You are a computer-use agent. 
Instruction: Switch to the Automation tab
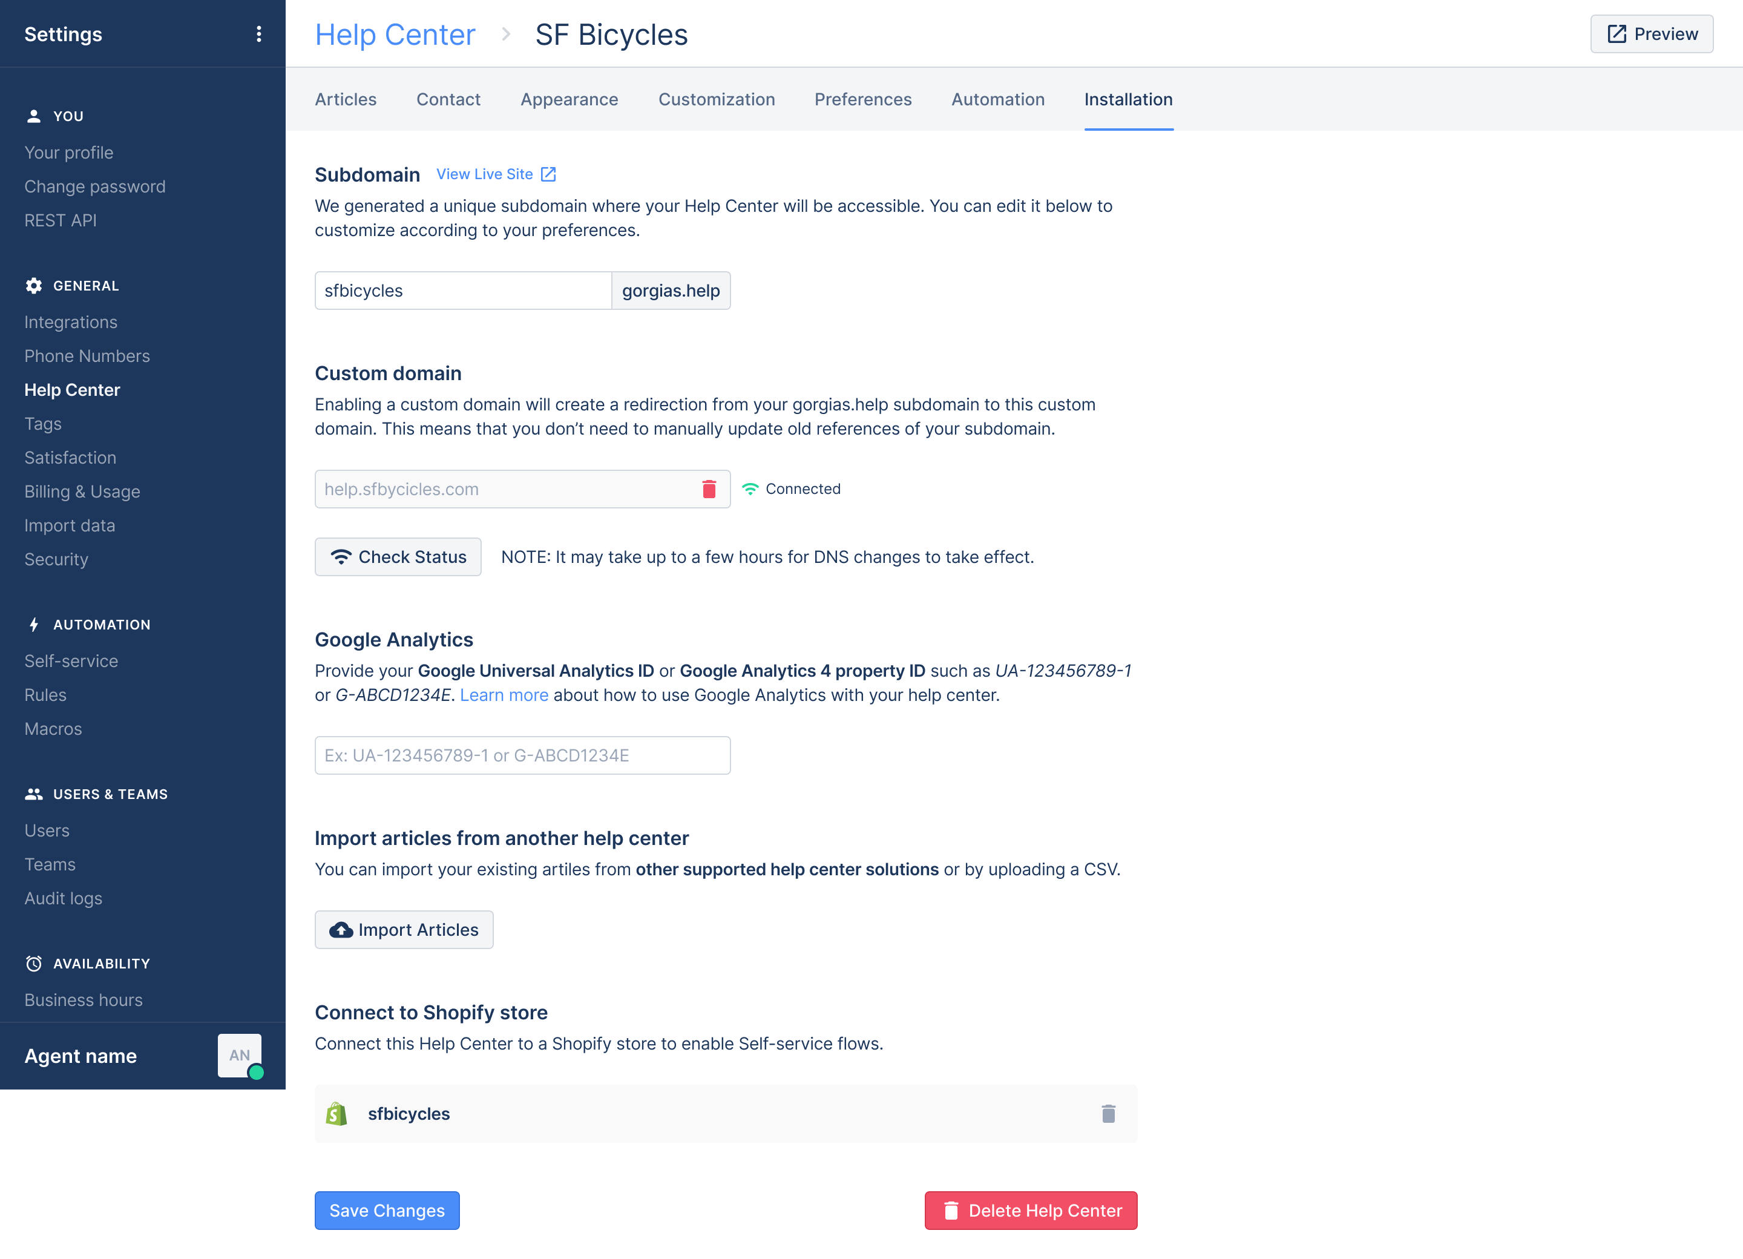tap(999, 99)
